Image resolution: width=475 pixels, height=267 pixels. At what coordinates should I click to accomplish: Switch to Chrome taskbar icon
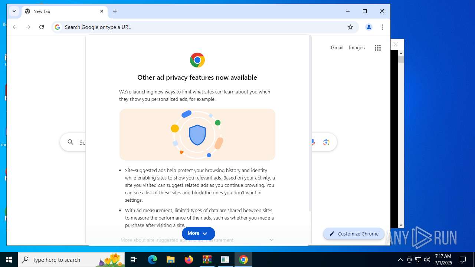point(243,260)
